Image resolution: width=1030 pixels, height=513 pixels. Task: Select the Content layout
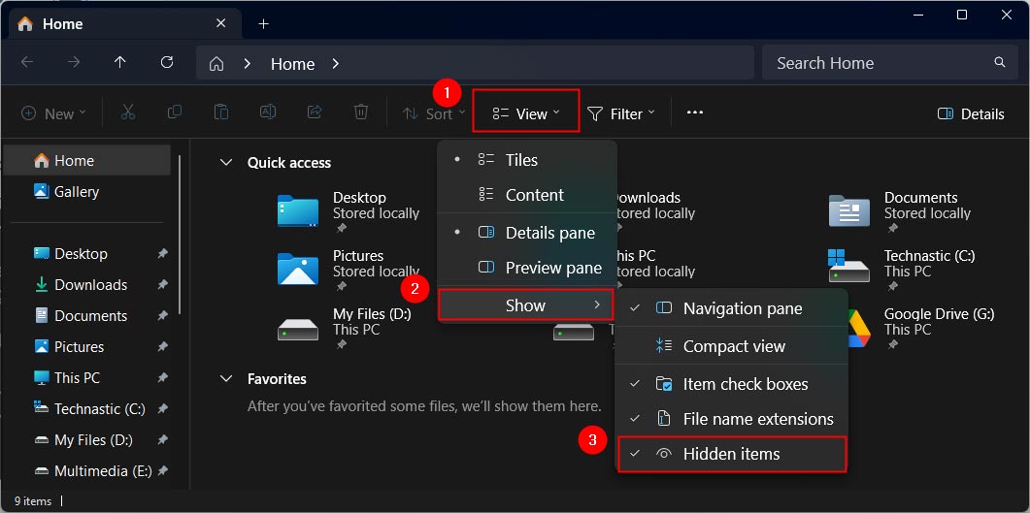[x=527, y=195]
